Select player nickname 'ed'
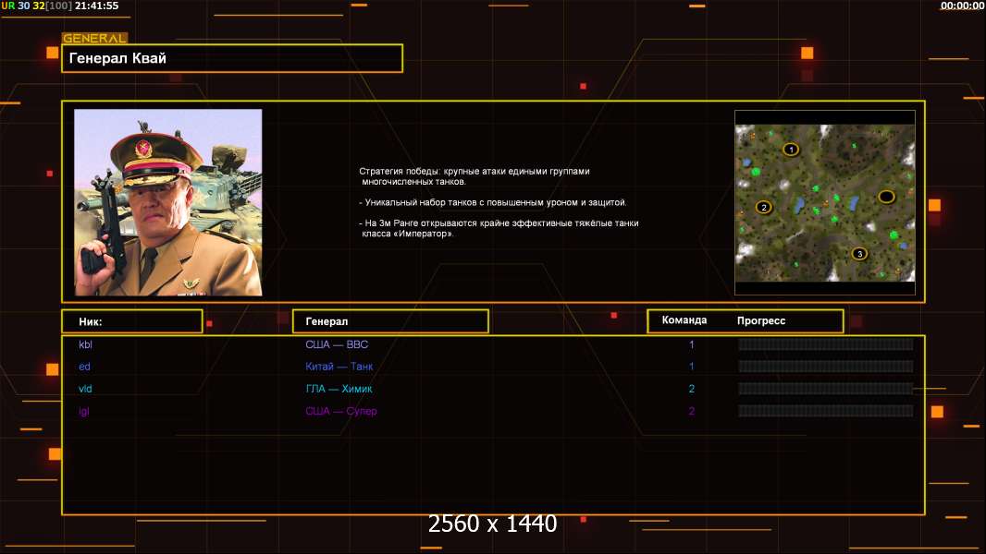 point(84,367)
